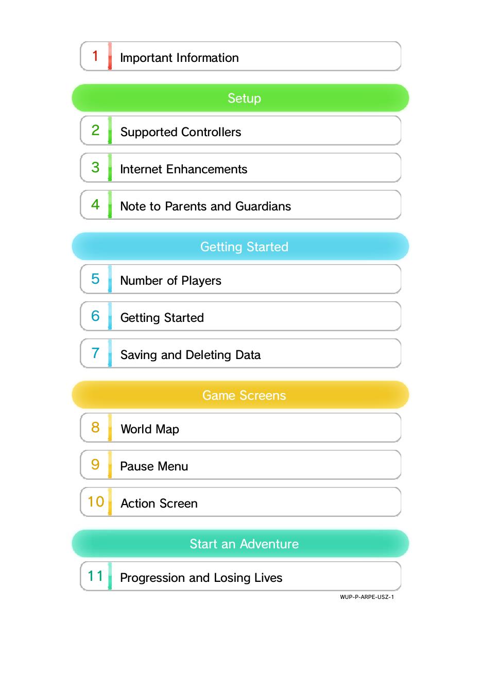Screen dimensions: 482x683
Task: Click the yellow number 10 marker
Action: point(96,502)
